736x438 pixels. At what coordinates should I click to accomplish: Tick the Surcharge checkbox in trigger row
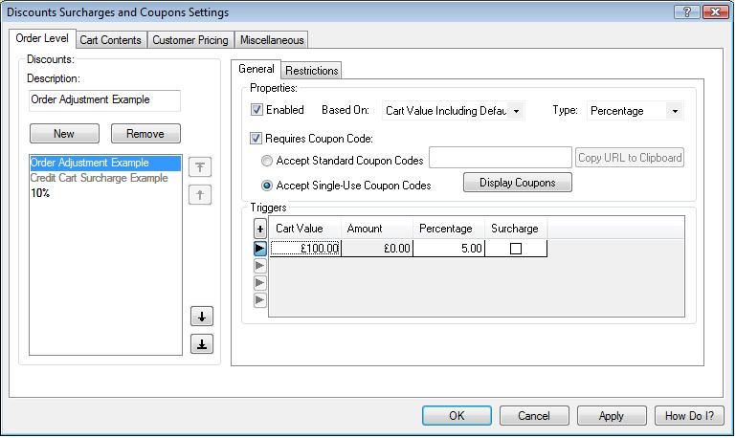[516, 249]
